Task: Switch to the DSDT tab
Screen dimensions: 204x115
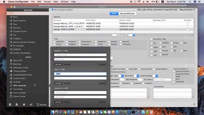Action: pyautogui.click(x=114, y=13)
